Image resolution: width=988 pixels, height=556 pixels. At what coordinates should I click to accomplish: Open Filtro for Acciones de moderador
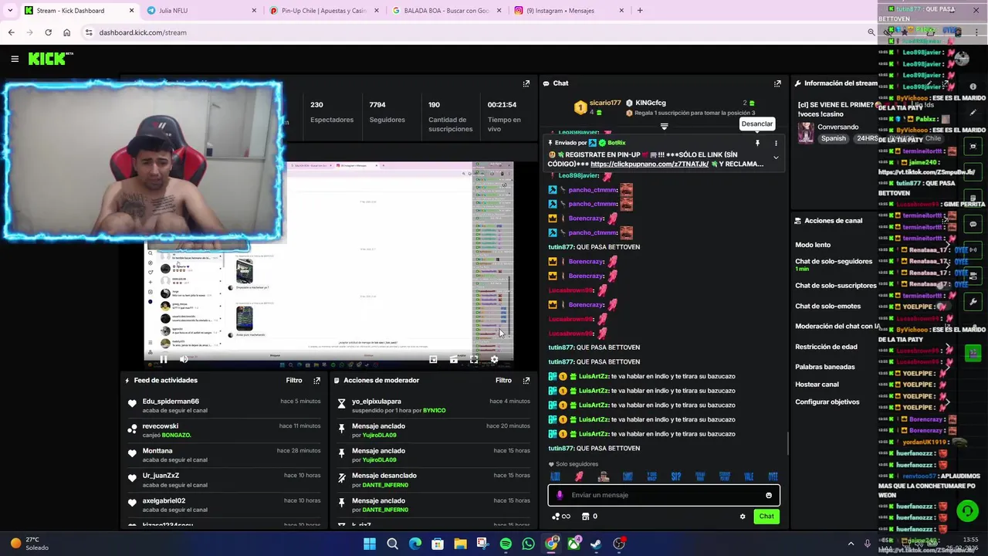[503, 381]
